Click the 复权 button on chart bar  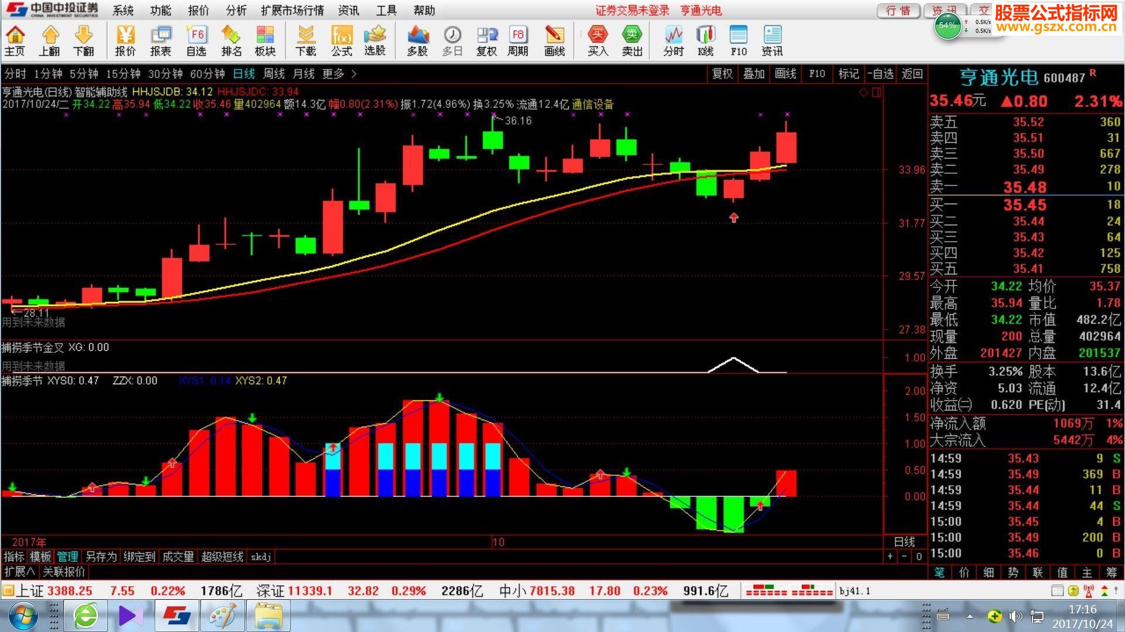722,74
